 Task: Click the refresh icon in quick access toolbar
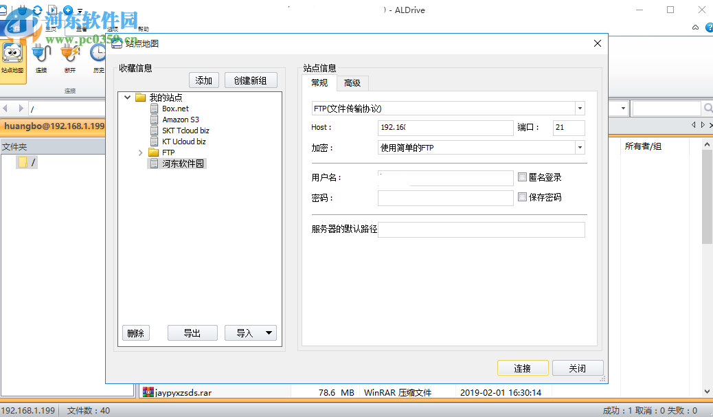click(38, 10)
